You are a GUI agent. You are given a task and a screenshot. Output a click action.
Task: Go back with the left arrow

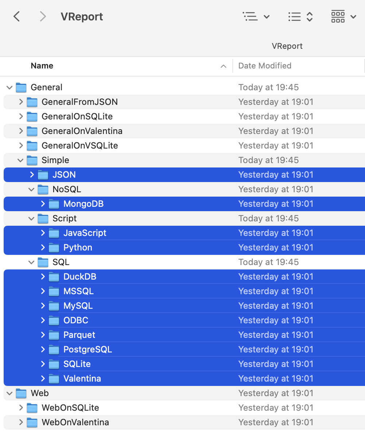(17, 17)
